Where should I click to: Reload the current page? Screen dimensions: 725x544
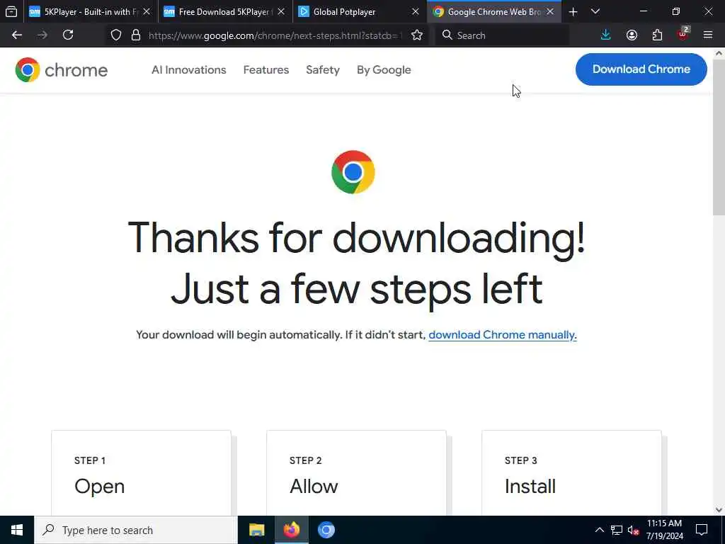click(68, 35)
